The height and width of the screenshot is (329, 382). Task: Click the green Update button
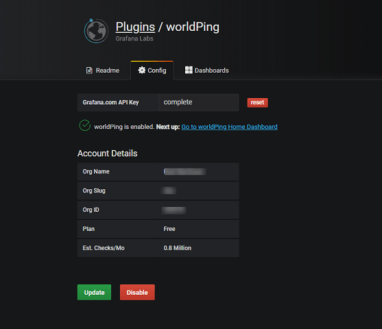94,292
